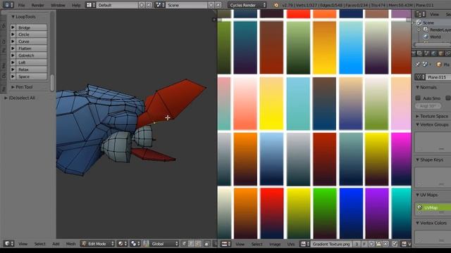The image size is (451, 253).
Task: Toggle limit selection to visible
Action: click(x=206, y=244)
